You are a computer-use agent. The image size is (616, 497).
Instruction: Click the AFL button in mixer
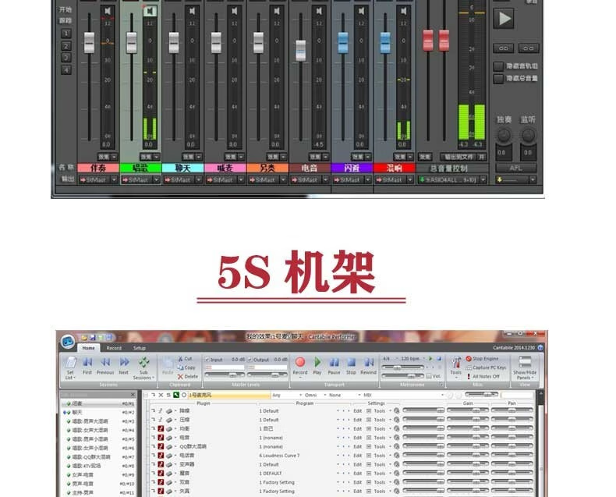pos(516,168)
